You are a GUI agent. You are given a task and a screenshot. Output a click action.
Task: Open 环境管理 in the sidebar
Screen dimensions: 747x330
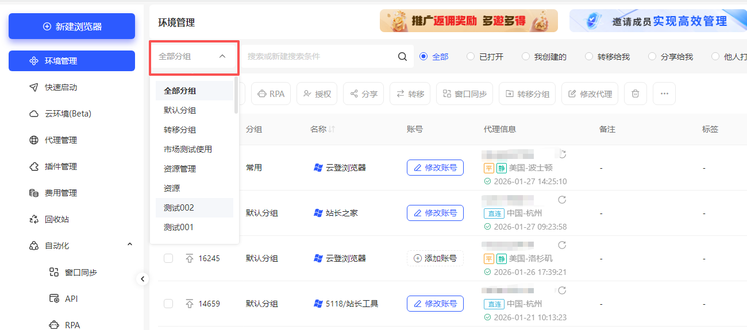(x=72, y=61)
